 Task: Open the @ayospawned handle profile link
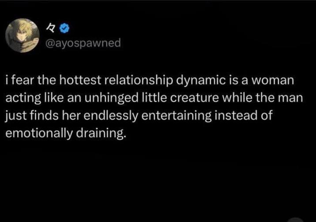coord(83,43)
